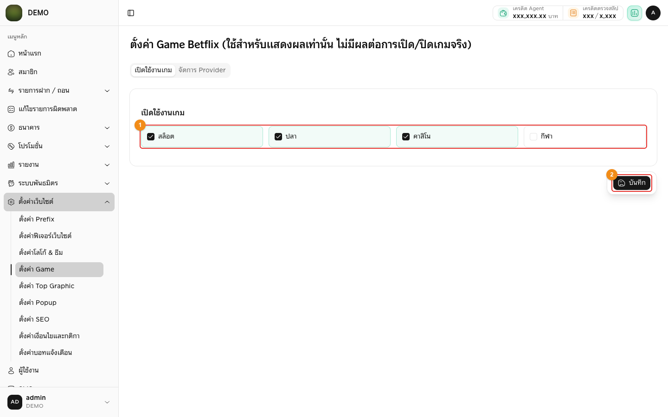Collapse the ตั้งค่าเว็บไซต์ submenu chevron

tap(107, 202)
